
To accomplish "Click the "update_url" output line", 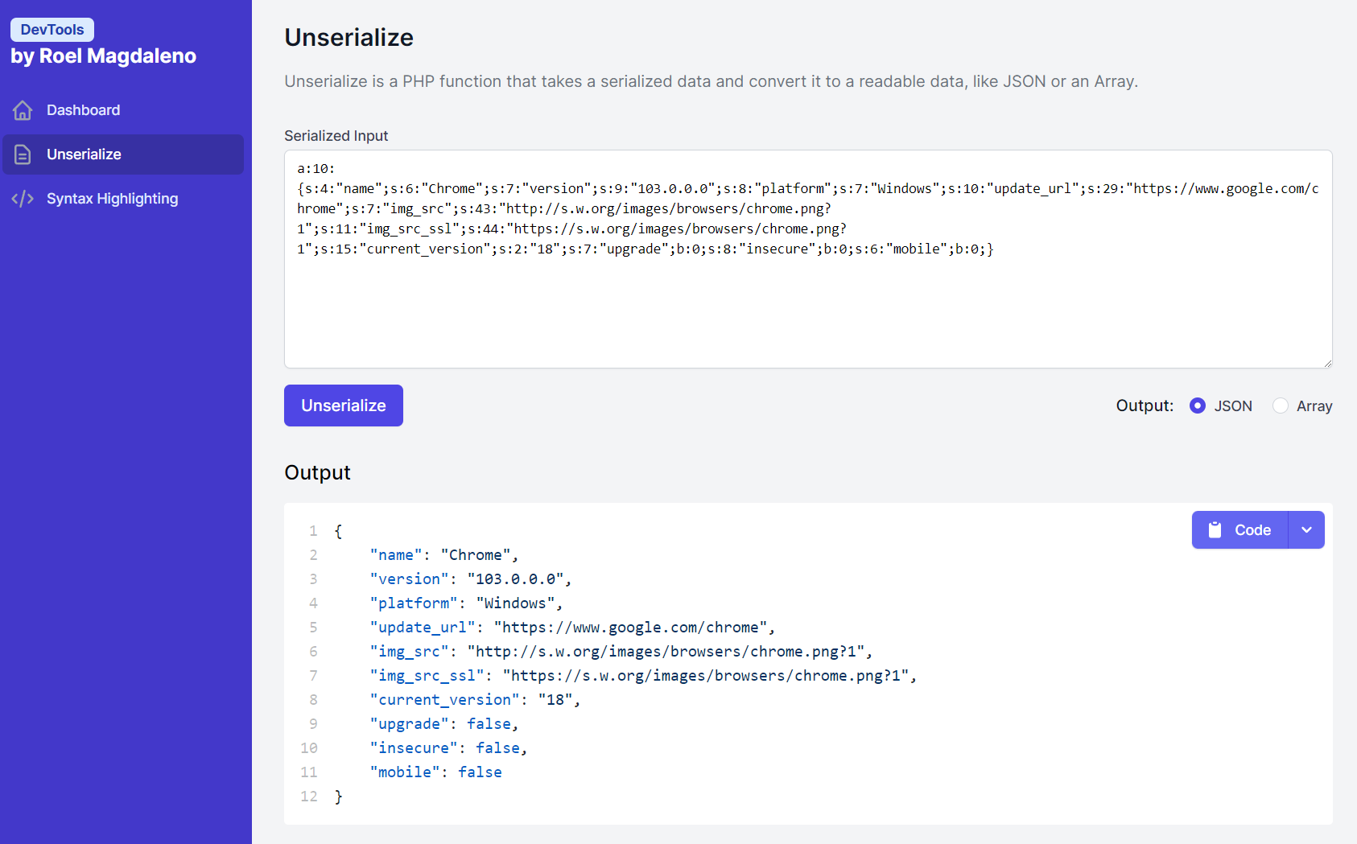I will pos(572,628).
